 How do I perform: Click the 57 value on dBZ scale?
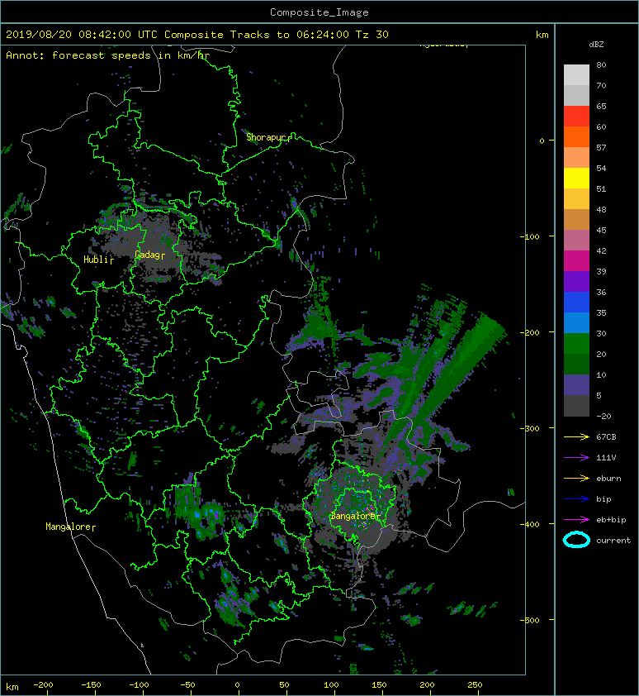coord(601,147)
